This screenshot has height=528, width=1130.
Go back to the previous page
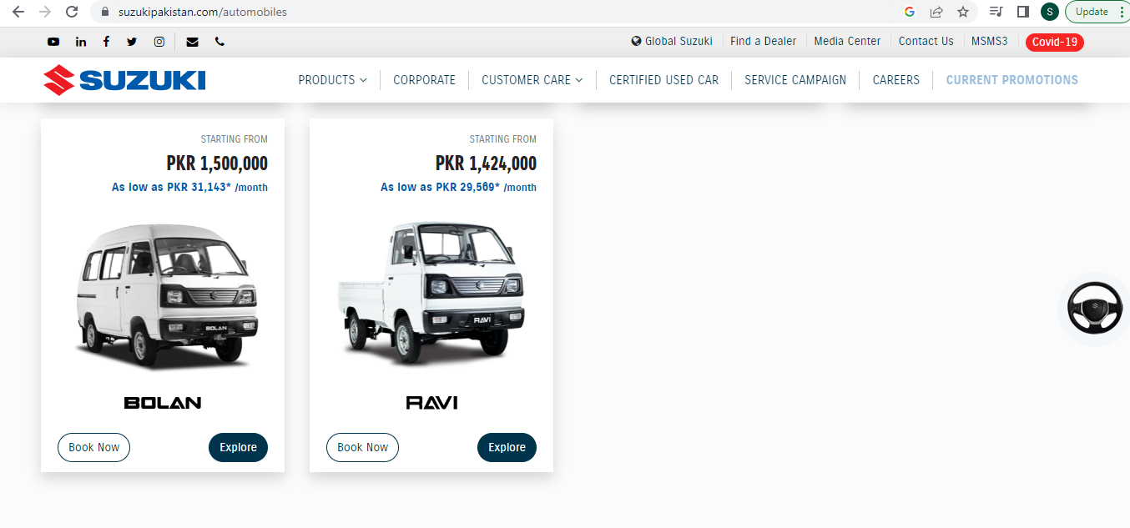point(18,12)
